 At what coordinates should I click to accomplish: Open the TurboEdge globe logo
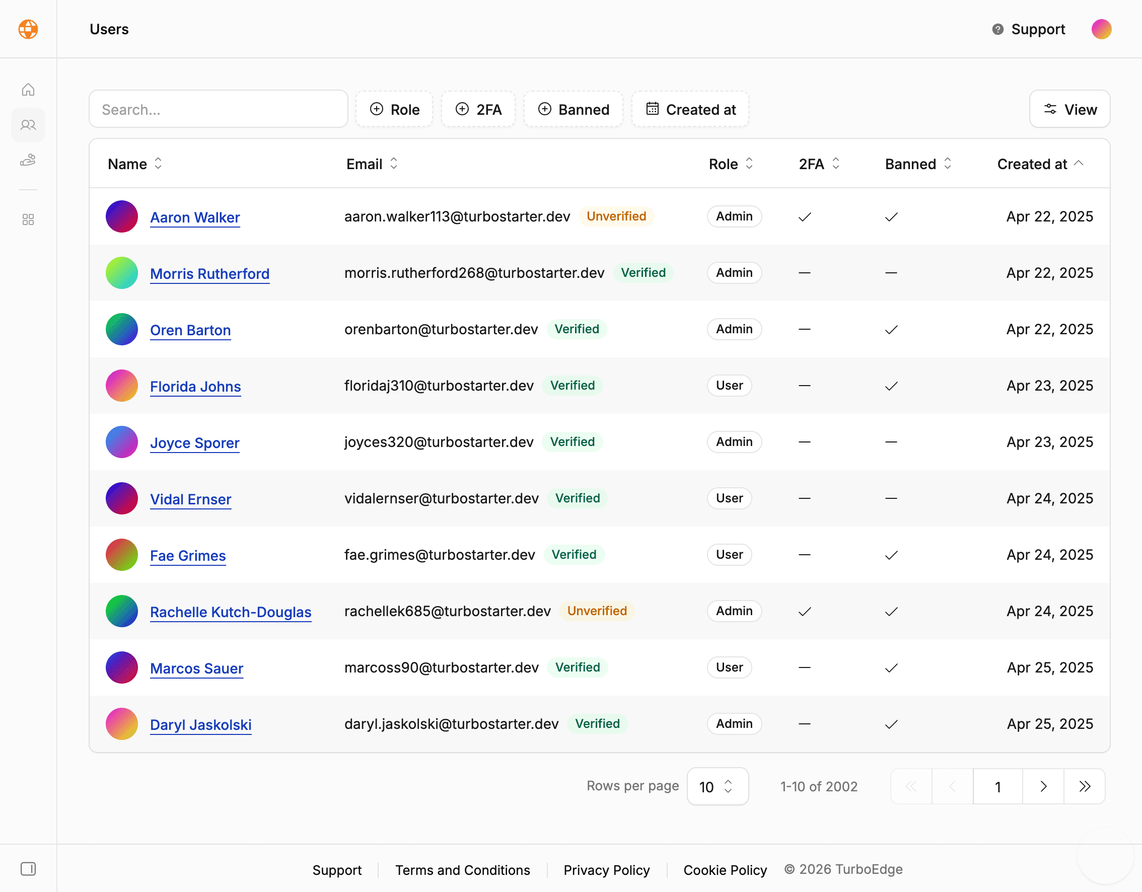click(28, 29)
